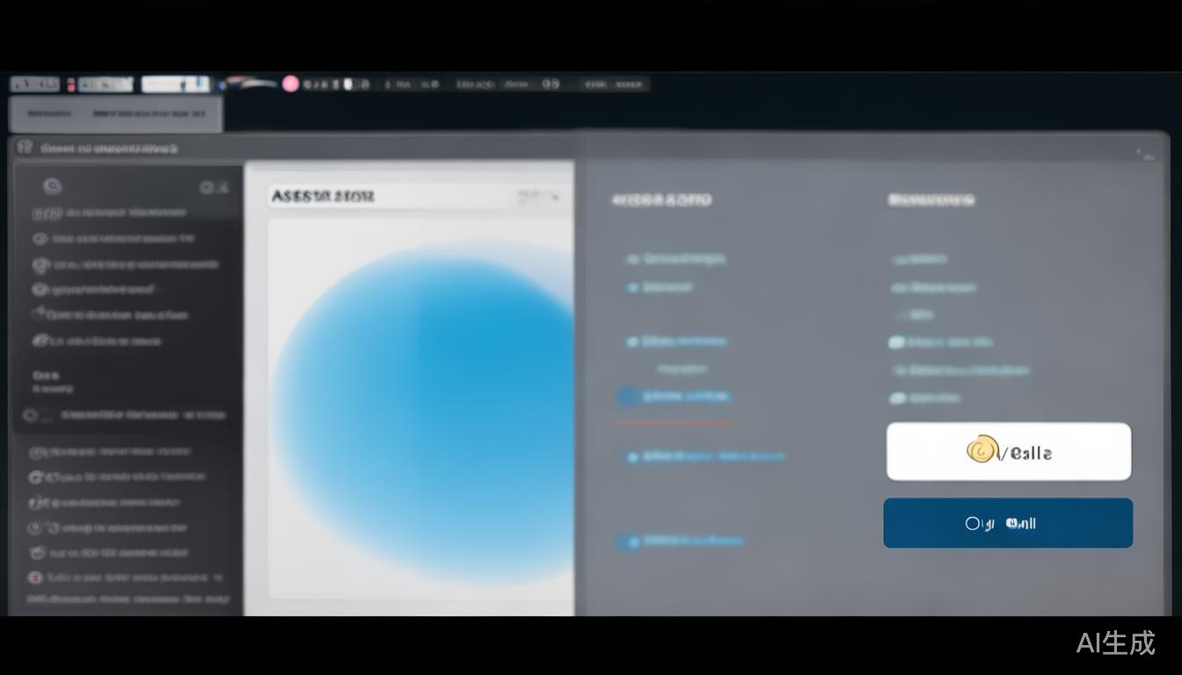Click the window icon left of panel title
The image size is (1182, 675).
point(25,148)
